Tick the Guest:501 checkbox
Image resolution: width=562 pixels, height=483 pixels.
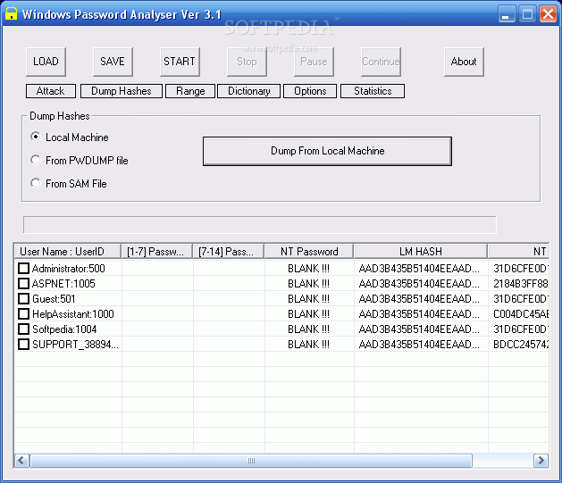(23, 298)
